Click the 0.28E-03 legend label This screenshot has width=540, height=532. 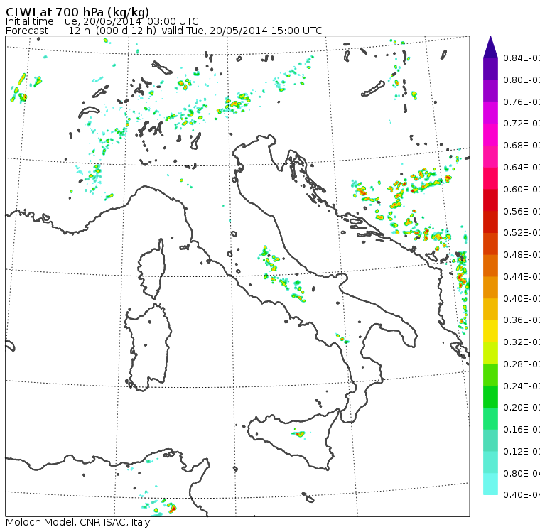click(522, 364)
